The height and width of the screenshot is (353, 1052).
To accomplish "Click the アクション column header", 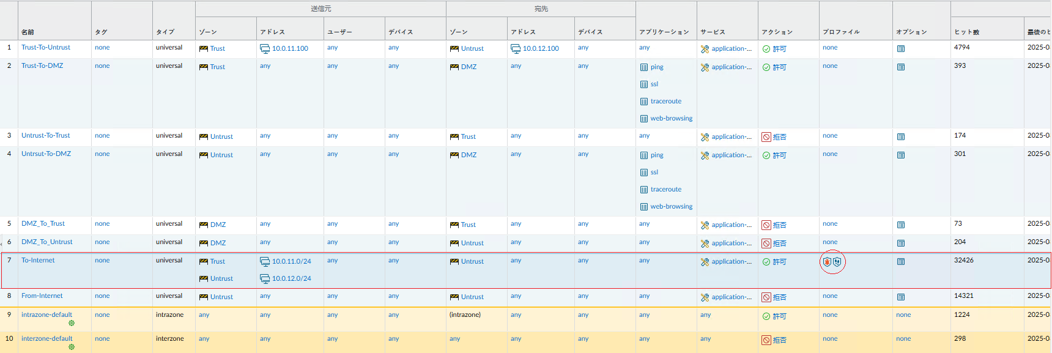I will pos(777,32).
